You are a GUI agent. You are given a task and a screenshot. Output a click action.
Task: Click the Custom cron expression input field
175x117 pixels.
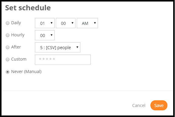tap(63, 60)
